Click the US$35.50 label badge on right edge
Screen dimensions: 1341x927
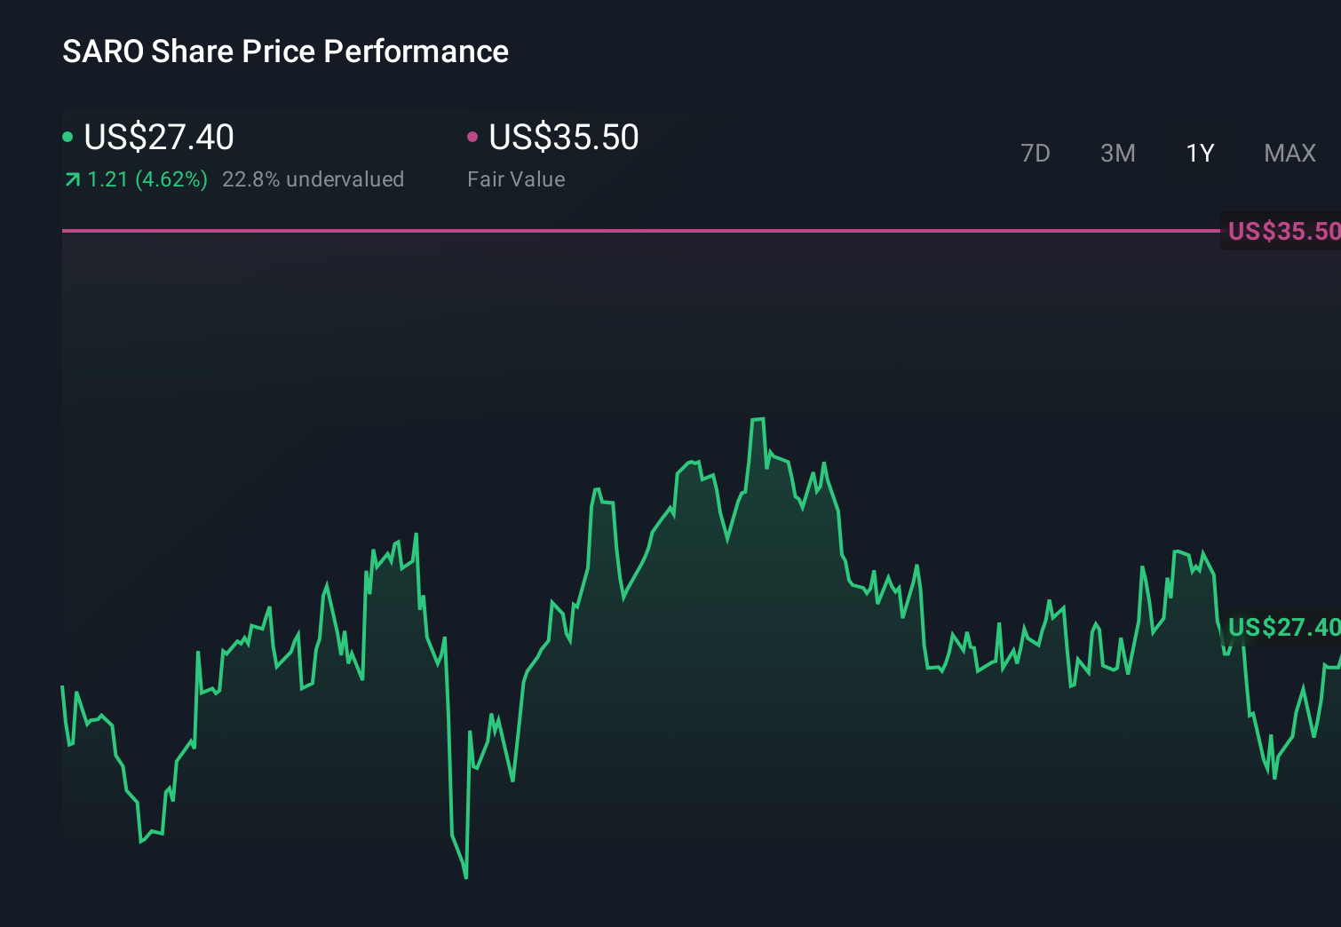coord(1282,231)
